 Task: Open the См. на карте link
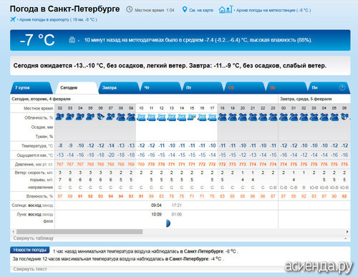pyautogui.click(x=201, y=10)
